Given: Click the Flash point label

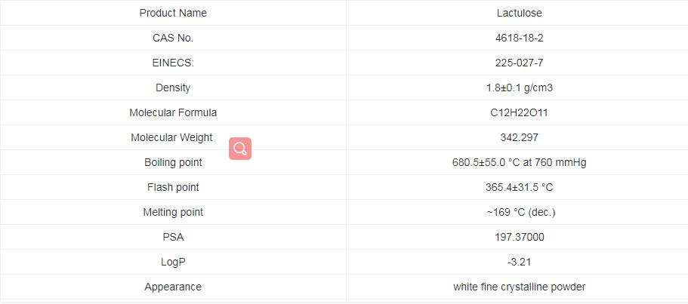Looking at the screenshot, I should coord(173,187).
